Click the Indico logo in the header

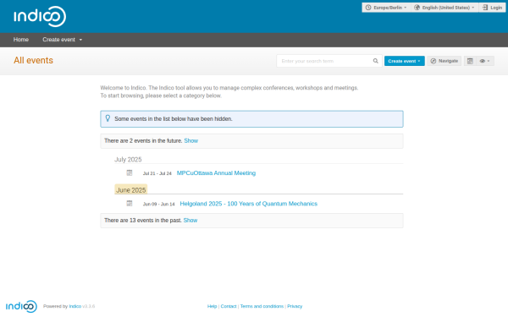pos(40,16)
